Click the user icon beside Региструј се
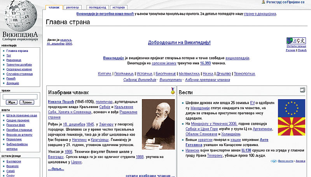311x177 pixels. tap(264, 2)
